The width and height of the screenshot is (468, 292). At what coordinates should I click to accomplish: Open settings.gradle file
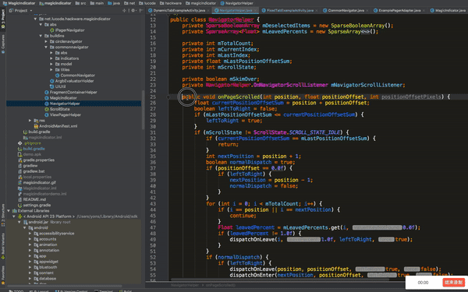coord(34,205)
